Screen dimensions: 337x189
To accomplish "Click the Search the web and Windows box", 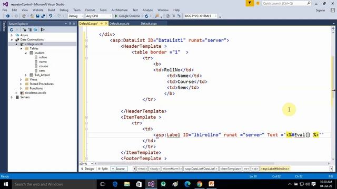I will pyautogui.click(x=54, y=184).
